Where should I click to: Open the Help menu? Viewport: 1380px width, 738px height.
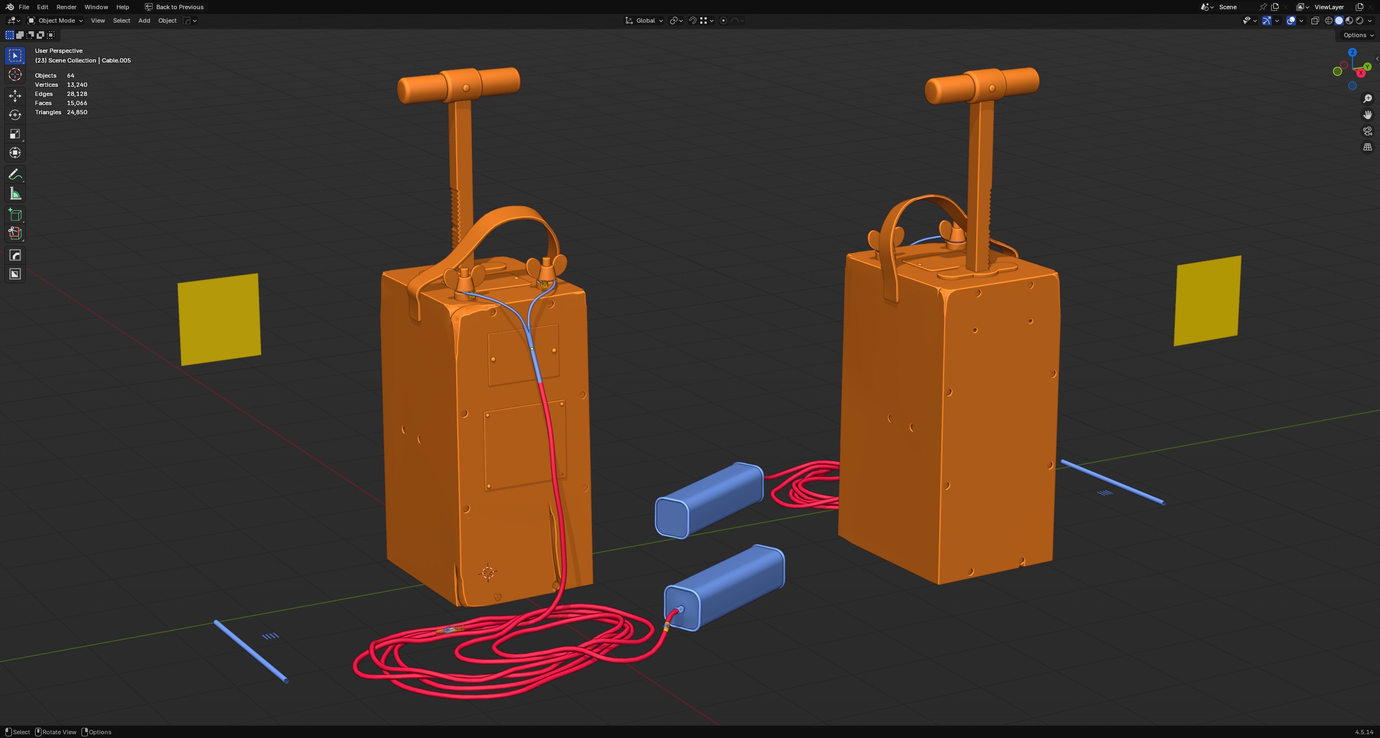[122, 7]
